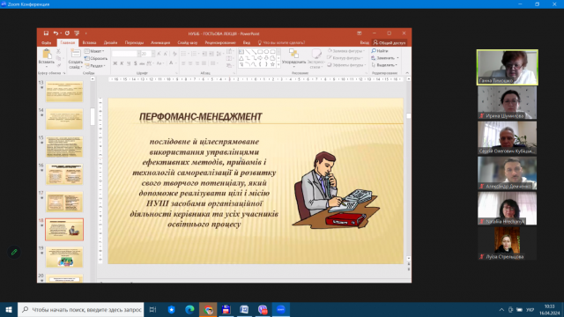
Task: Switch to the Рецензирование ribbon tab
Action: coord(220,43)
